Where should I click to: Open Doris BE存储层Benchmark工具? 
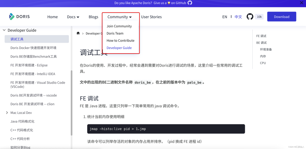pyautogui.click(x=33, y=57)
